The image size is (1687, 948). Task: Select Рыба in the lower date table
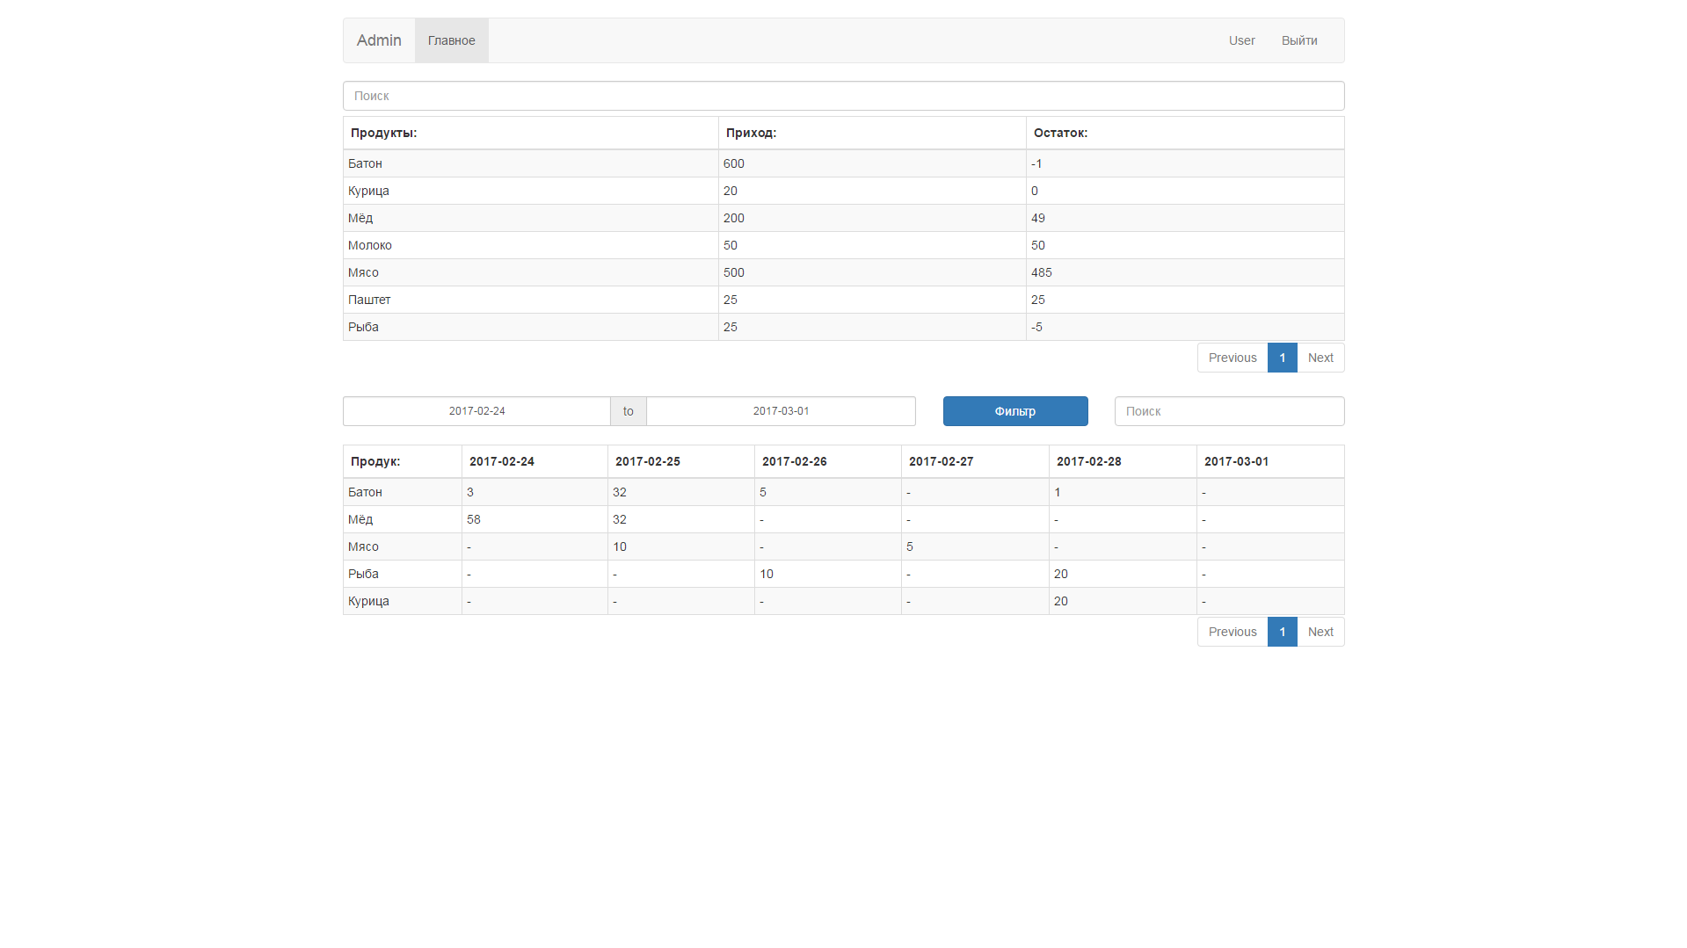pos(363,574)
